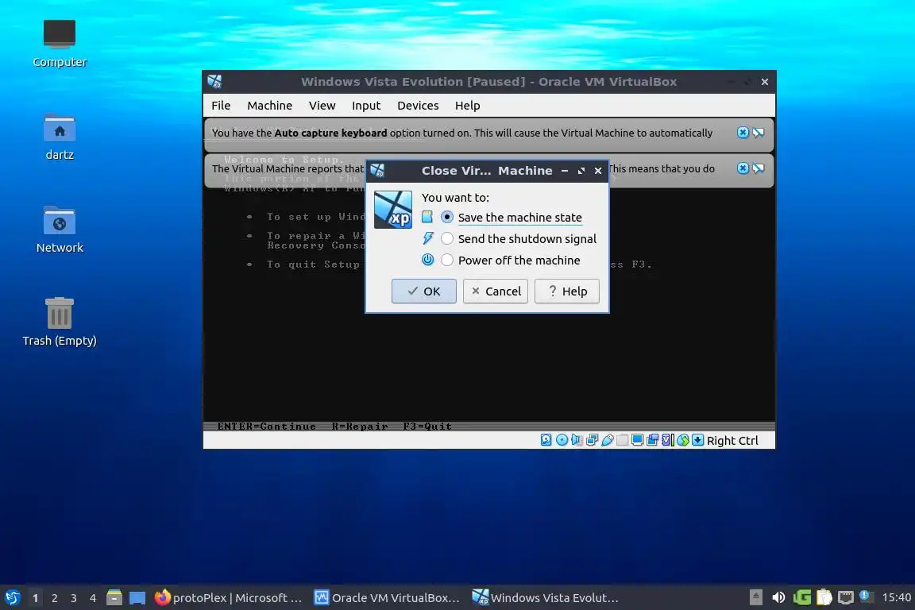The height and width of the screenshot is (610, 915).
Task: Click the show desktop taskbar icon
Action: (137, 598)
